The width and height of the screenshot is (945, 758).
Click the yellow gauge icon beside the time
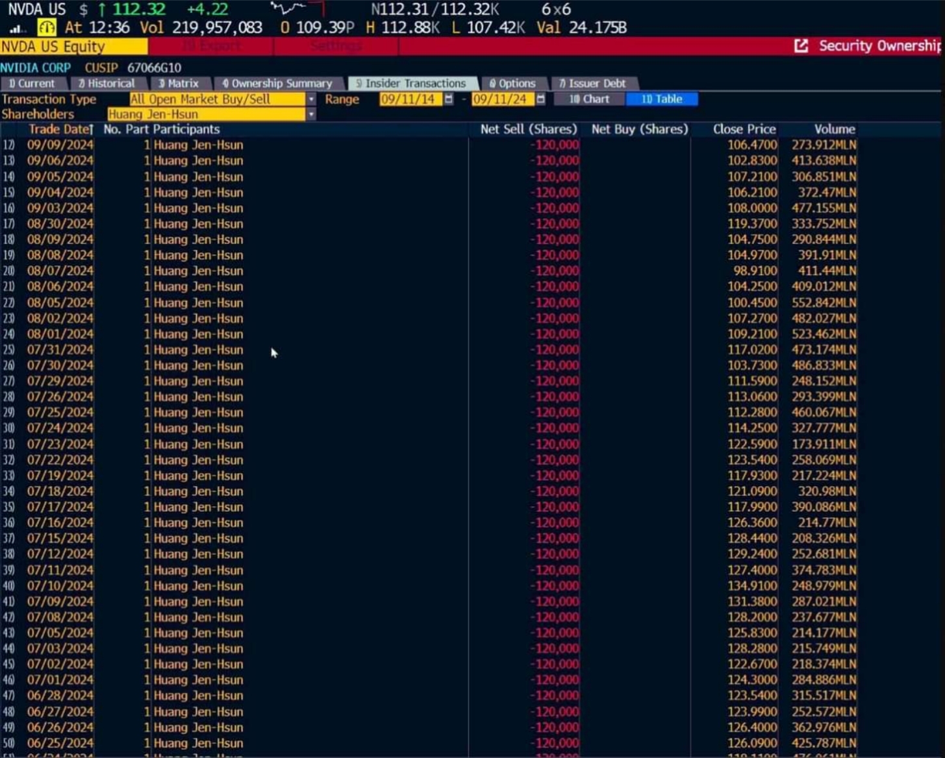[47, 28]
